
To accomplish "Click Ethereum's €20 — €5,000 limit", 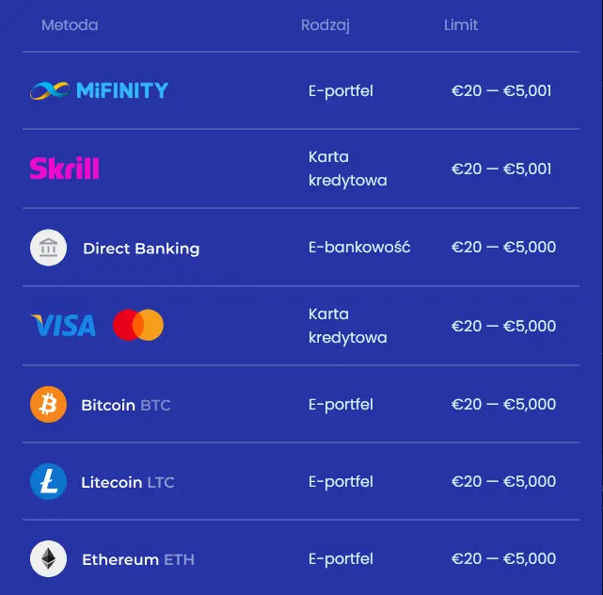I will [x=503, y=558].
